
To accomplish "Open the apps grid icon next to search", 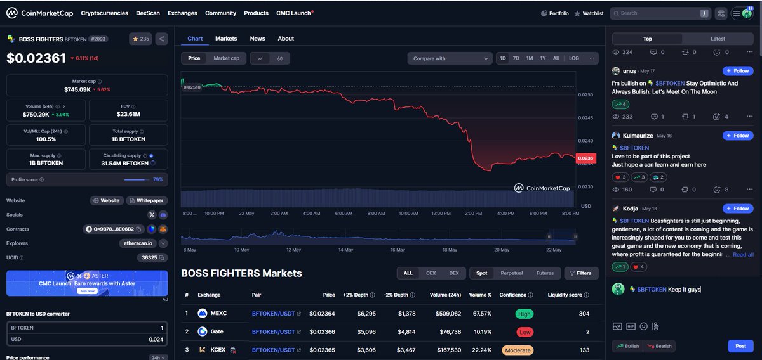I will 721,13.
